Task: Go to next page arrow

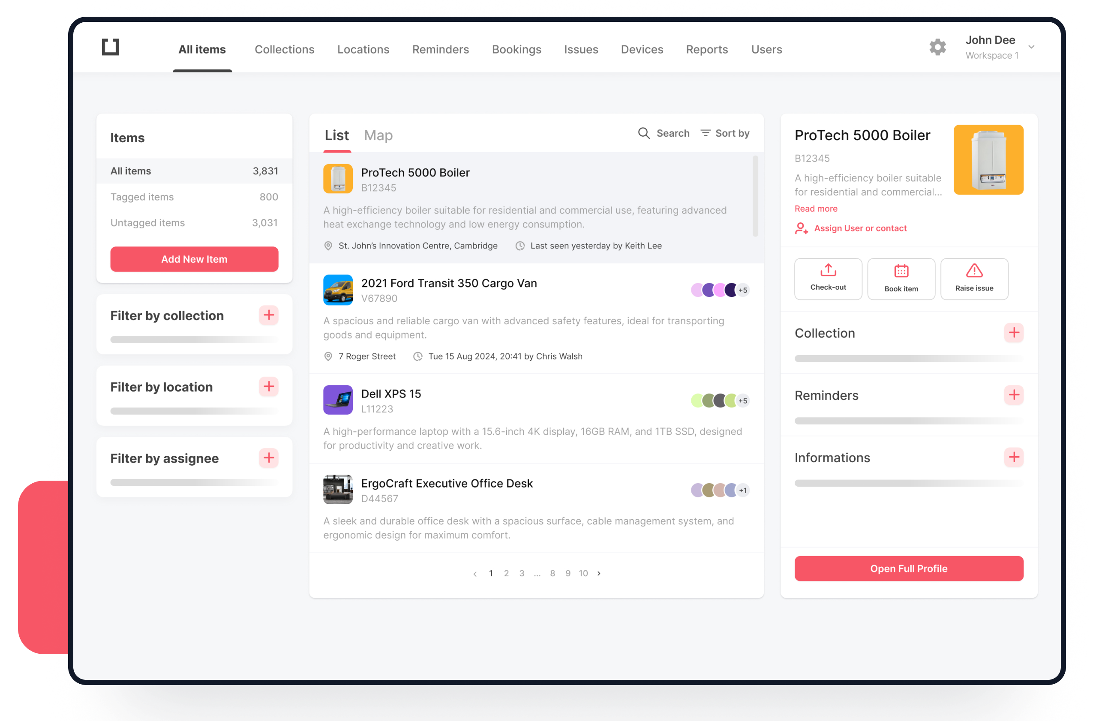Action: (x=599, y=573)
